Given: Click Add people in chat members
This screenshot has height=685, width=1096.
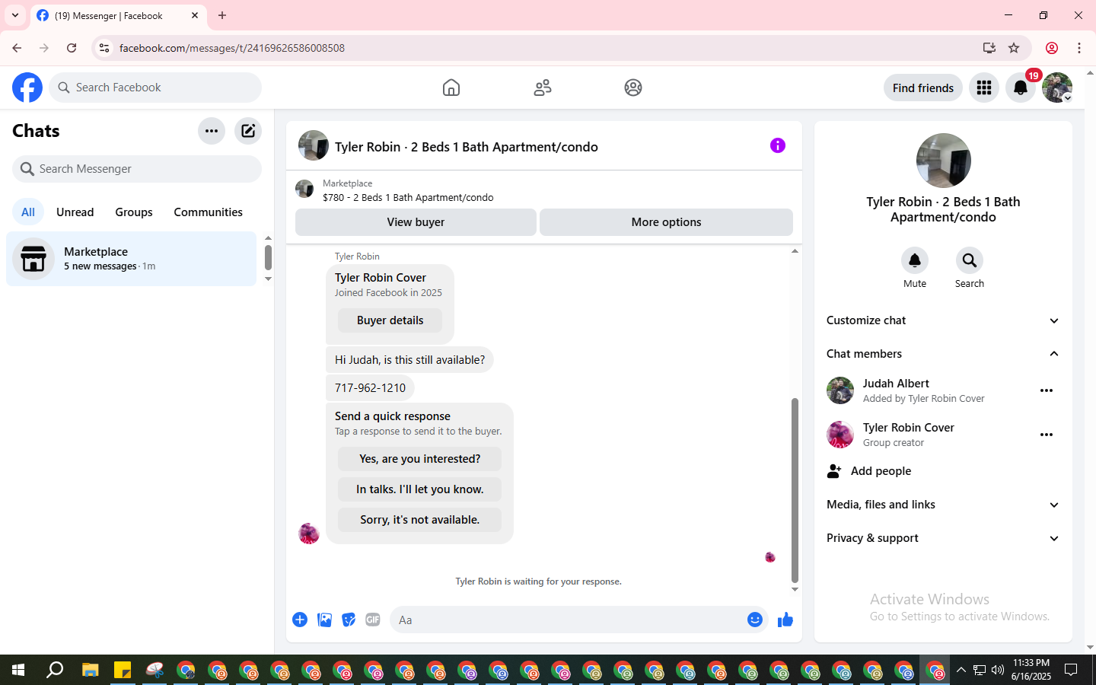Looking at the screenshot, I should click(x=943, y=471).
